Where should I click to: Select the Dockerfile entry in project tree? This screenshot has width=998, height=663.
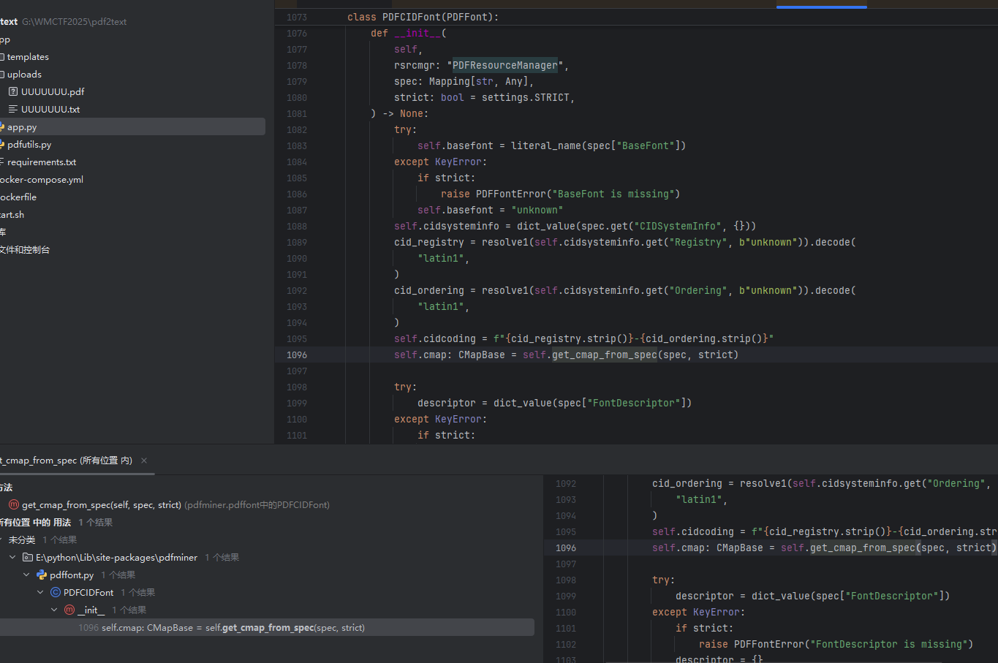tap(18, 197)
